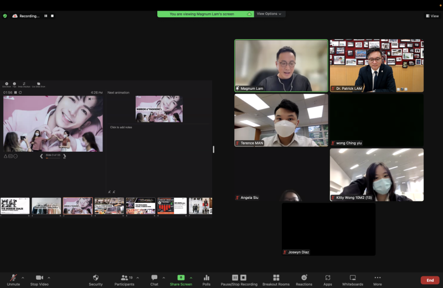Select the slide 5 thumbnail in the strip
The image size is (443, 288).
[141, 206]
